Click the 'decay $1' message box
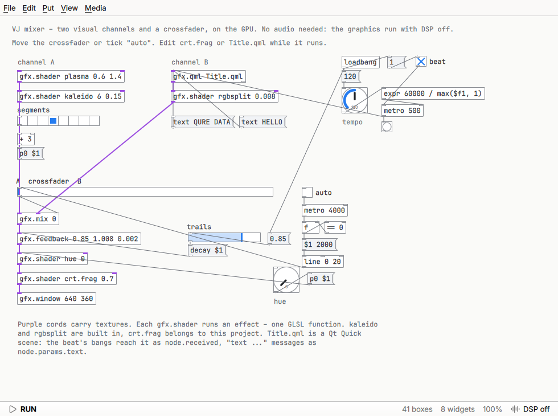 click(x=207, y=250)
